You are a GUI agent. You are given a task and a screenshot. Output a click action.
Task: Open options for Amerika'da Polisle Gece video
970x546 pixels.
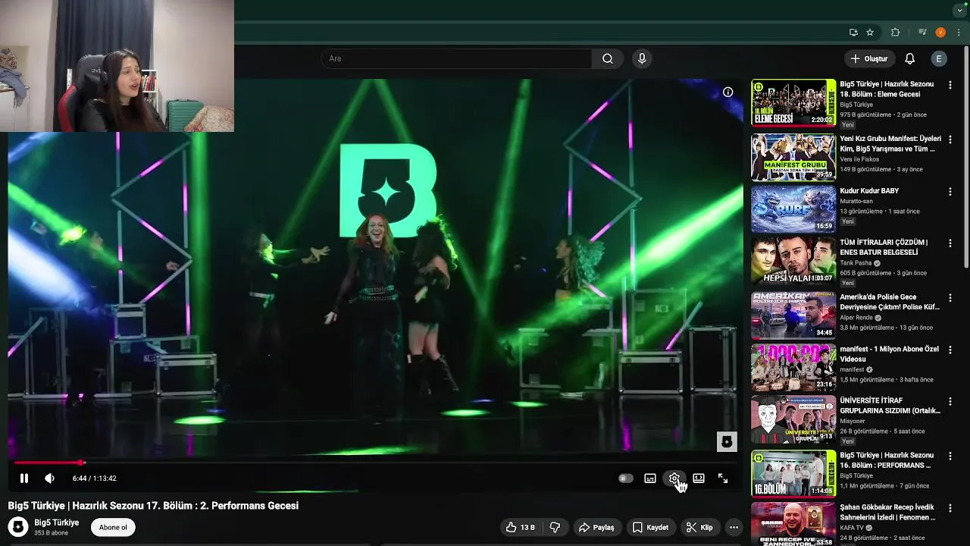pos(950,298)
